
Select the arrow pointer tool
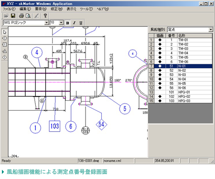(x=4, y=32)
